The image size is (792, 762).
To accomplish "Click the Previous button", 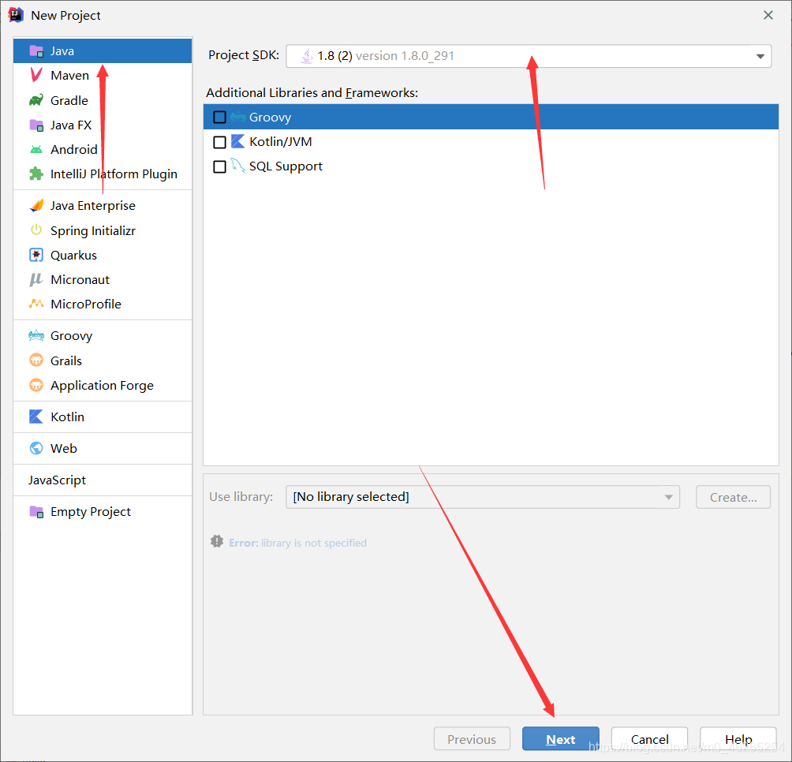I will [472, 739].
